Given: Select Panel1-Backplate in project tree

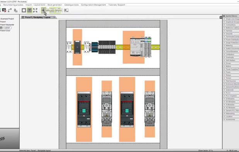Looking at the screenshot, I should (7, 25).
